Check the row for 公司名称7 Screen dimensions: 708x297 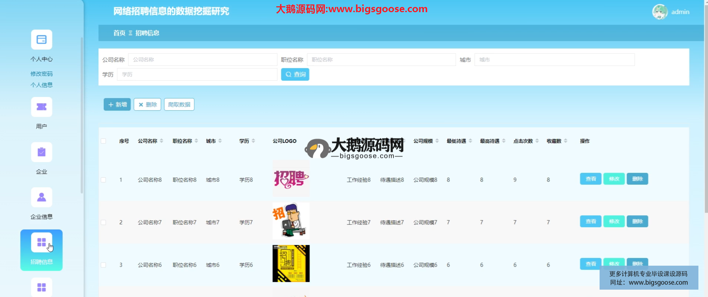coord(104,223)
